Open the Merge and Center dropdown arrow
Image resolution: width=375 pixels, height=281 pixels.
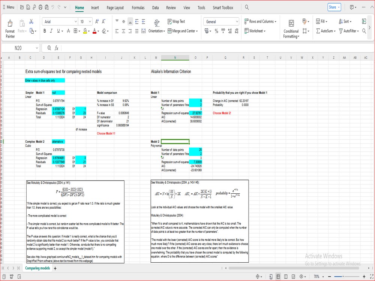point(197,31)
